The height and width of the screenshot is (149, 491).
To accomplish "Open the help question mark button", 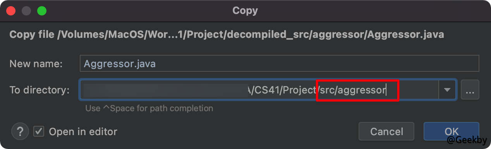I will pyautogui.click(x=20, y=132).
